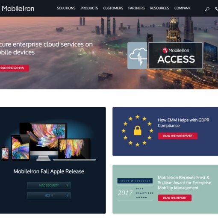Click the iOS 11 arrow button
This screenshot has height=218, width=218.
49,195
